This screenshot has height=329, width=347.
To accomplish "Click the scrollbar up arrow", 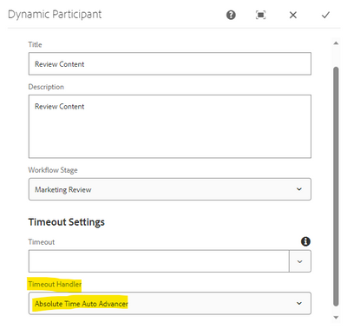I will coord(336,43).
